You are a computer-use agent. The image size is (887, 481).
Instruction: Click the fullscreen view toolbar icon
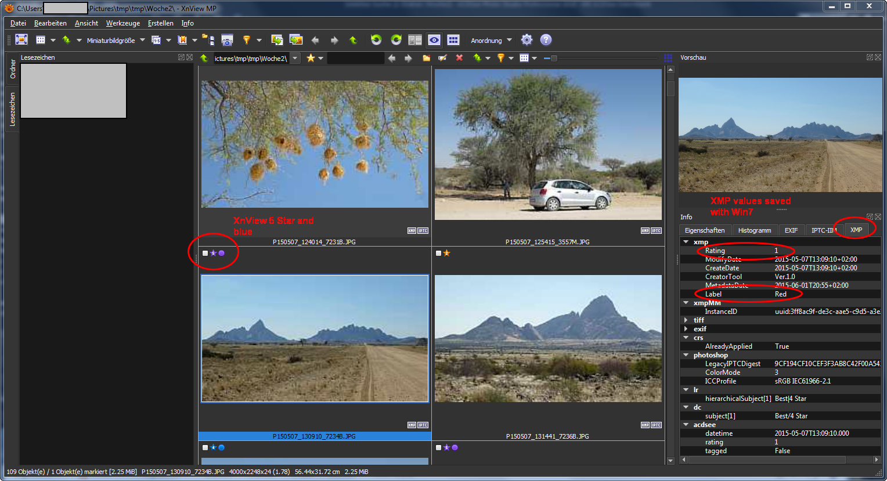pyautogui.click(x=21, y=40)
